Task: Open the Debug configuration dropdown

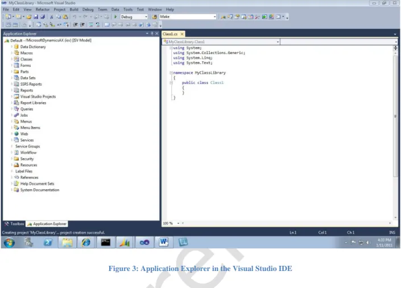Action: click(146, 17)
